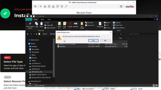
Task: Click Stellar resume recovery icon
Action: (49, 6)
